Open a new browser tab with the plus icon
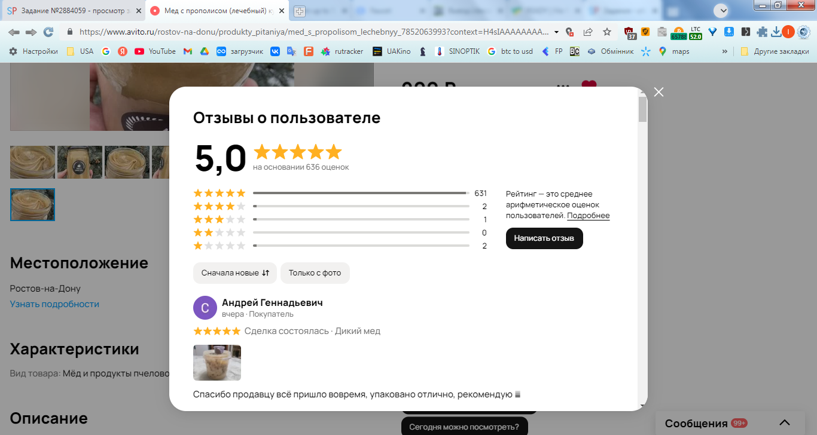This screenshot has width=817, height=435. pos(300,11)
